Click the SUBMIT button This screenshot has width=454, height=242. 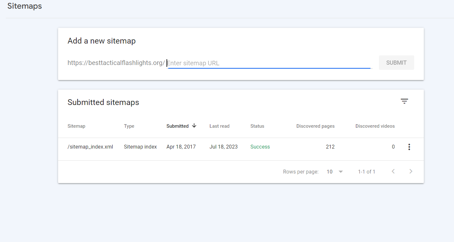tap(396, 62)
